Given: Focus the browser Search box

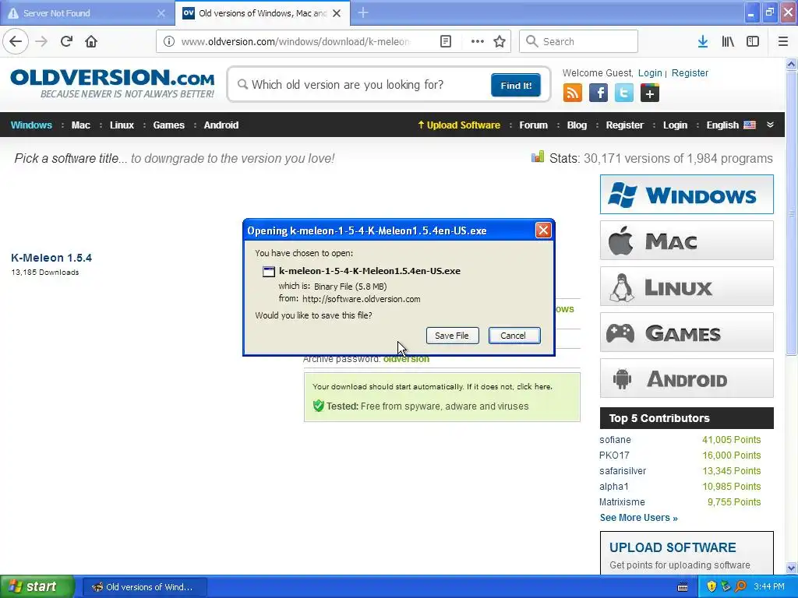Looking at the screenshot, I should (578, 42).
